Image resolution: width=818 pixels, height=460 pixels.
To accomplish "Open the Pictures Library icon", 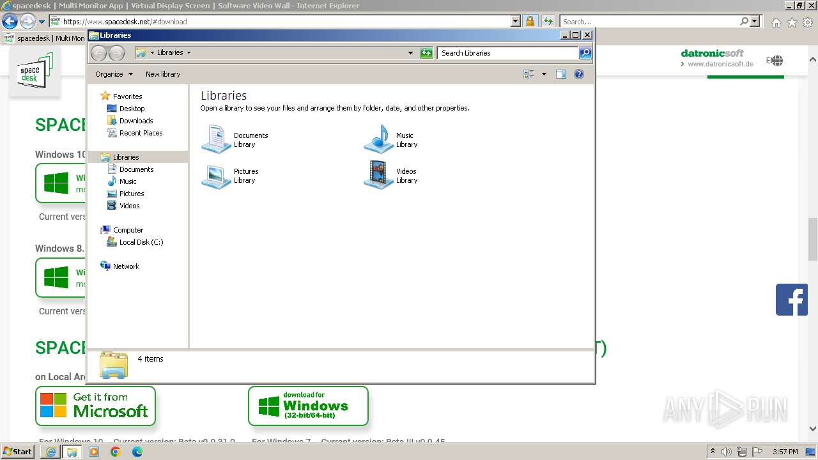I will 230,175.
